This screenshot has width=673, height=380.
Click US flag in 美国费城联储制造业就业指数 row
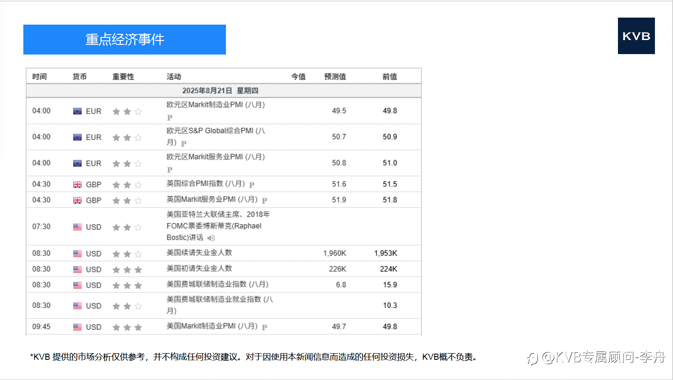click(78, 306)
